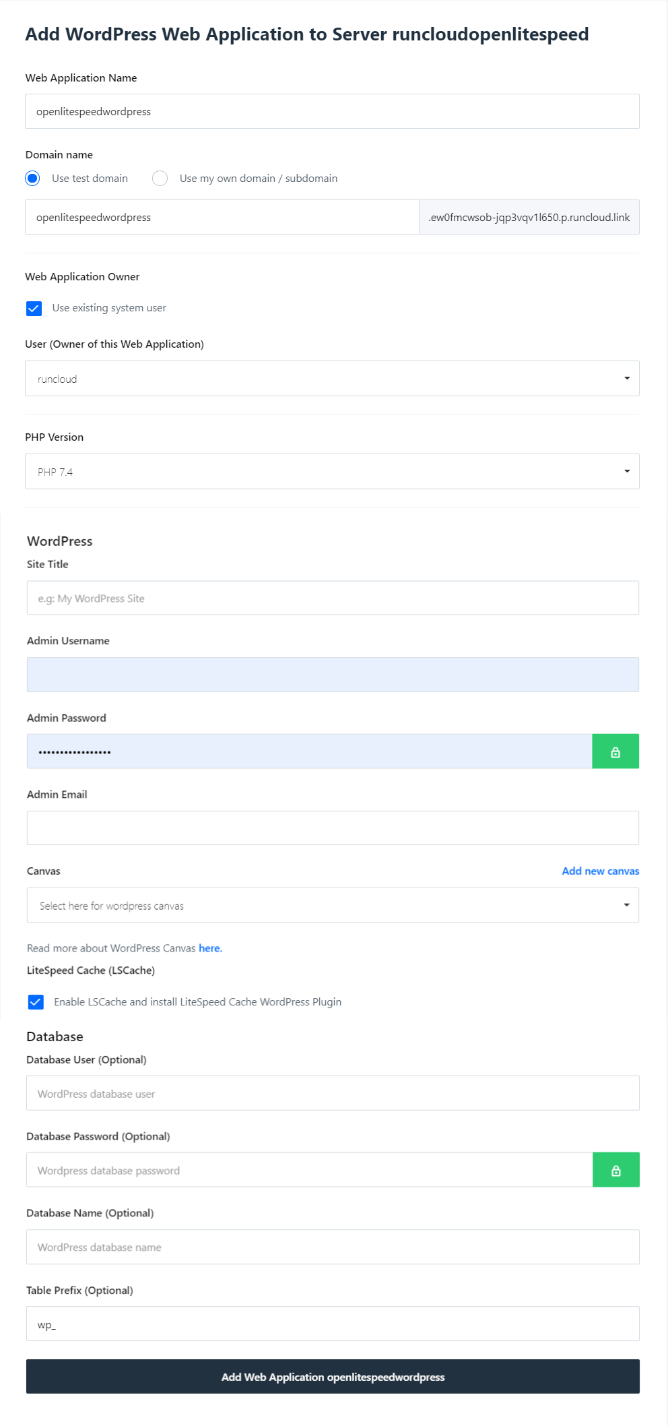Select the Use test domain radio button
This screenshot has height=1426, width=668.
coord(32,178)
